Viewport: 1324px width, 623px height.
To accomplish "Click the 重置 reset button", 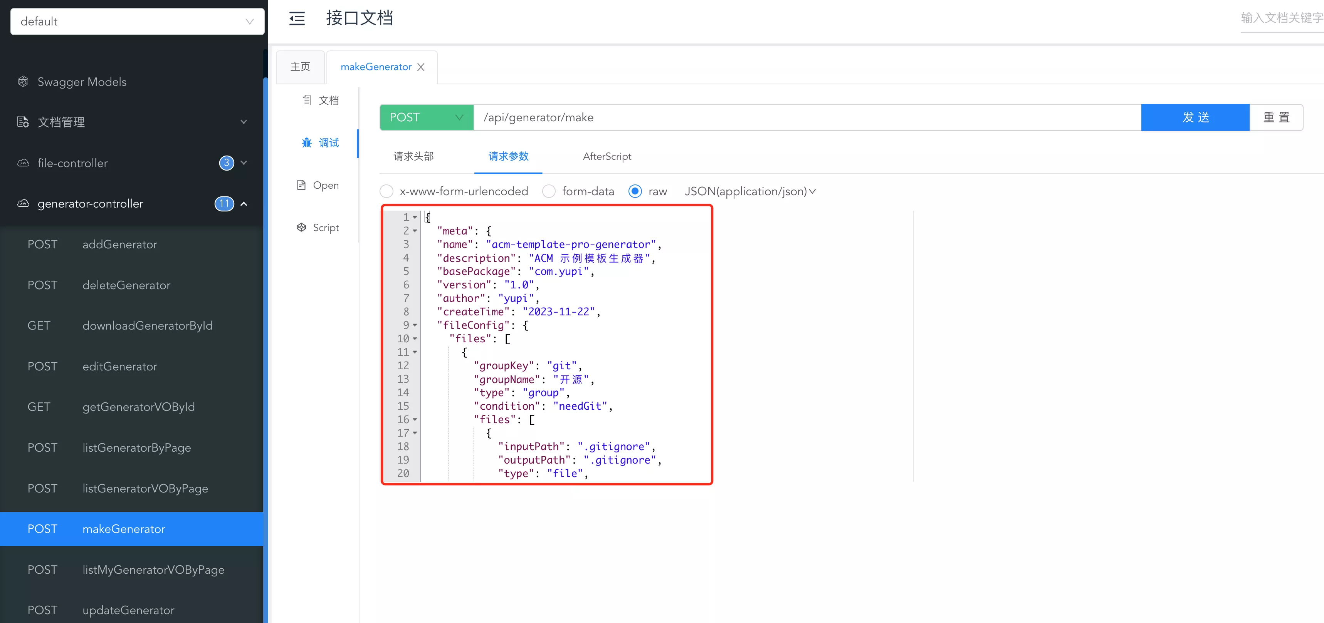I will (1276, 117).
